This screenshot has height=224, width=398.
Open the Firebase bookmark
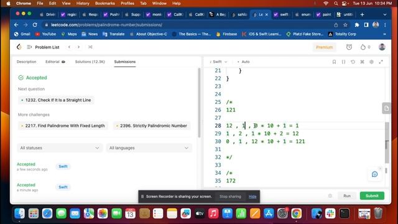click(226, 34)
